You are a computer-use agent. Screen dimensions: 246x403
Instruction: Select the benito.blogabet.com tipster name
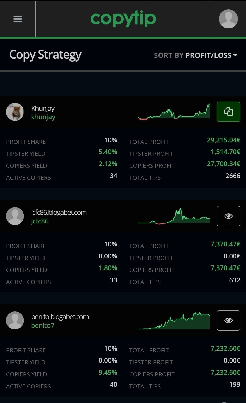pyautogui.click(x=60, y=317)
